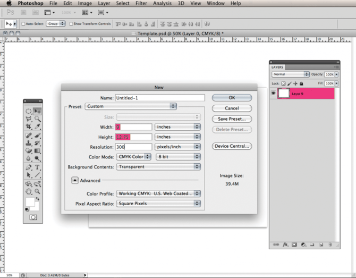Add a layer style with fx

[285, 245]
